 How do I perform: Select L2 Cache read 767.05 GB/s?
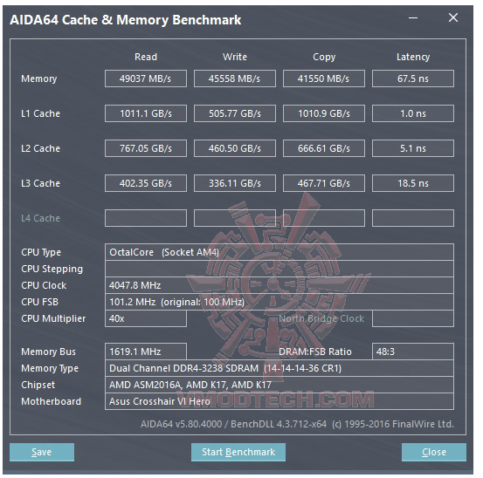click(x=145, y=148)
